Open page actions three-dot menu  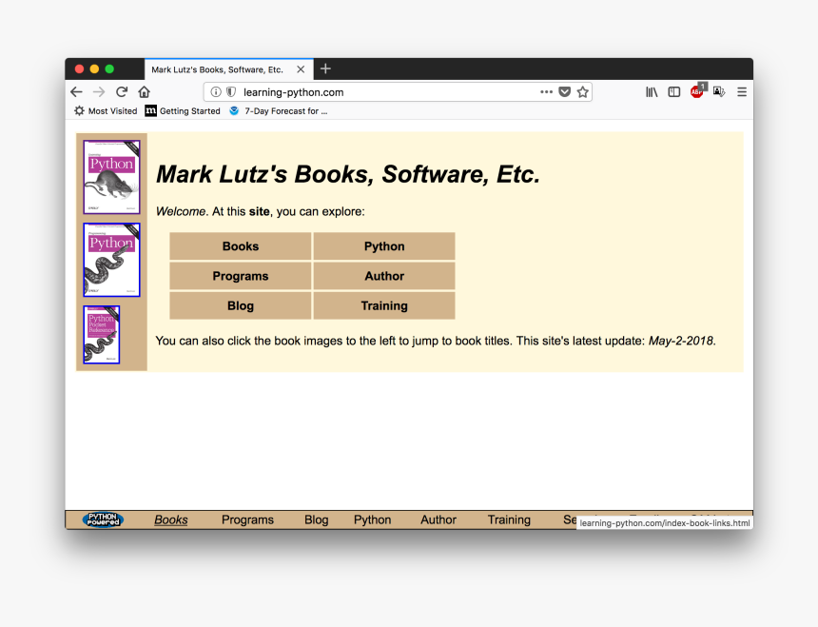click(546, 91)
